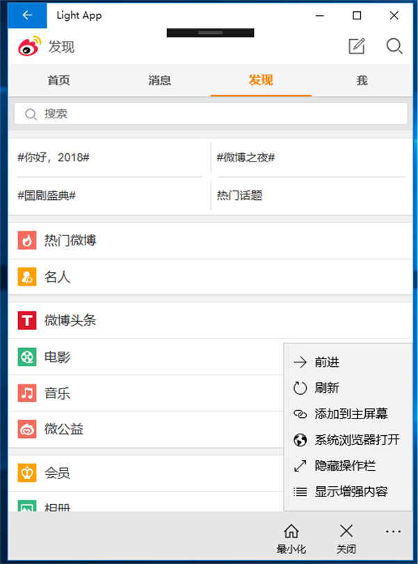
Task: Open the 微博头条 row label
Action: coord(70,320)
